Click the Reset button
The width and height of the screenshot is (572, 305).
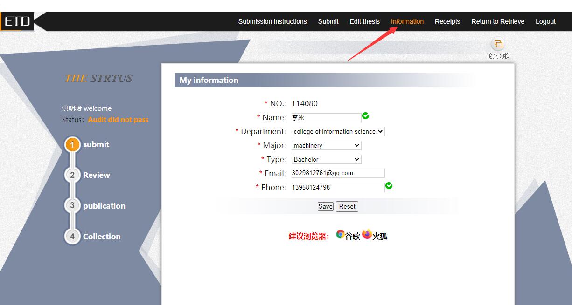click(x=347, y=206)
